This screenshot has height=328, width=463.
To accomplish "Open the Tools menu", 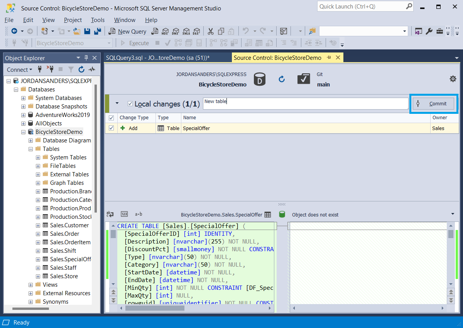I will pos(98,20).
